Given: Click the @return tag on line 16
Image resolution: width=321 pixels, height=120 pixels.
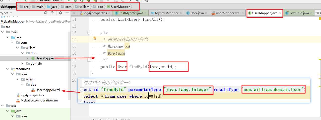Looking at the screenshot, I should [116, 53].
